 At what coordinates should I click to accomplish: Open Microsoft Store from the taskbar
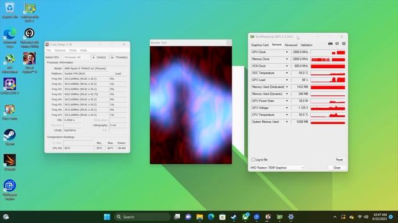click(223, 217)
